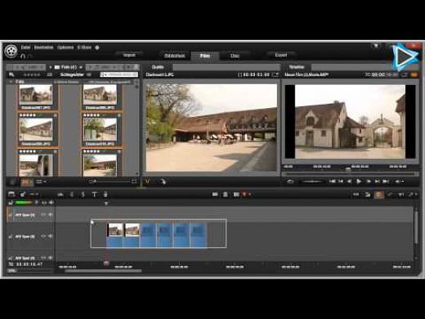Select the Quelle preview tab
The image size is (425, 319).
(x=158, y=67)
